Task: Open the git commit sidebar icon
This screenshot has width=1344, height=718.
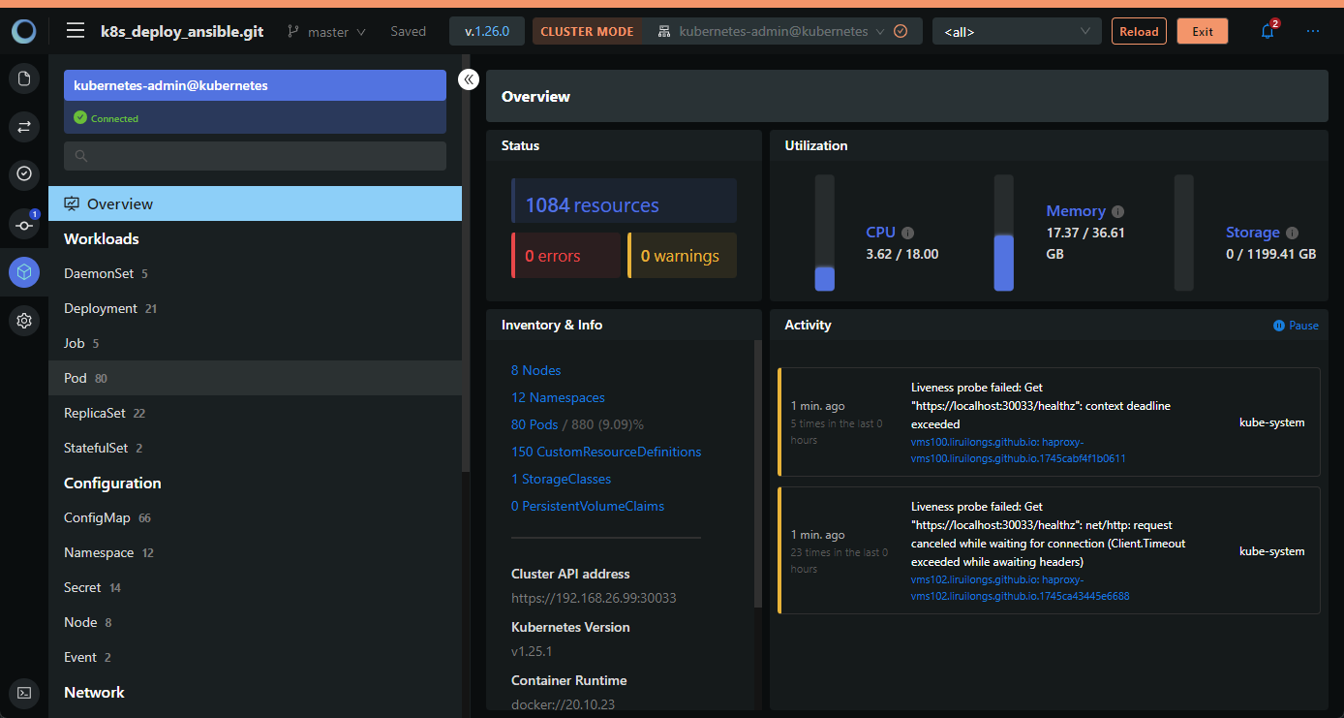Action: [24, 224]
